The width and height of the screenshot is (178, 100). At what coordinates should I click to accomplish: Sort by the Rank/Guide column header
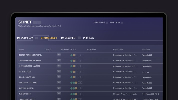91,50
